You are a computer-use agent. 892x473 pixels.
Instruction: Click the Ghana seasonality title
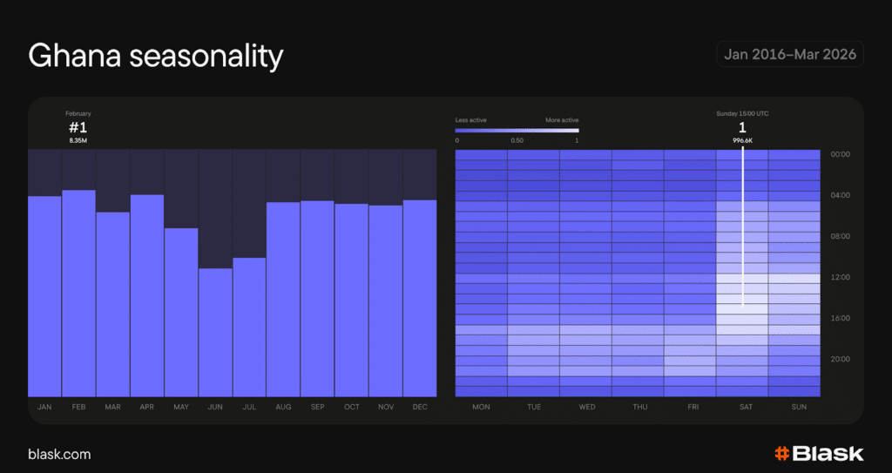(x=156, y=56)
